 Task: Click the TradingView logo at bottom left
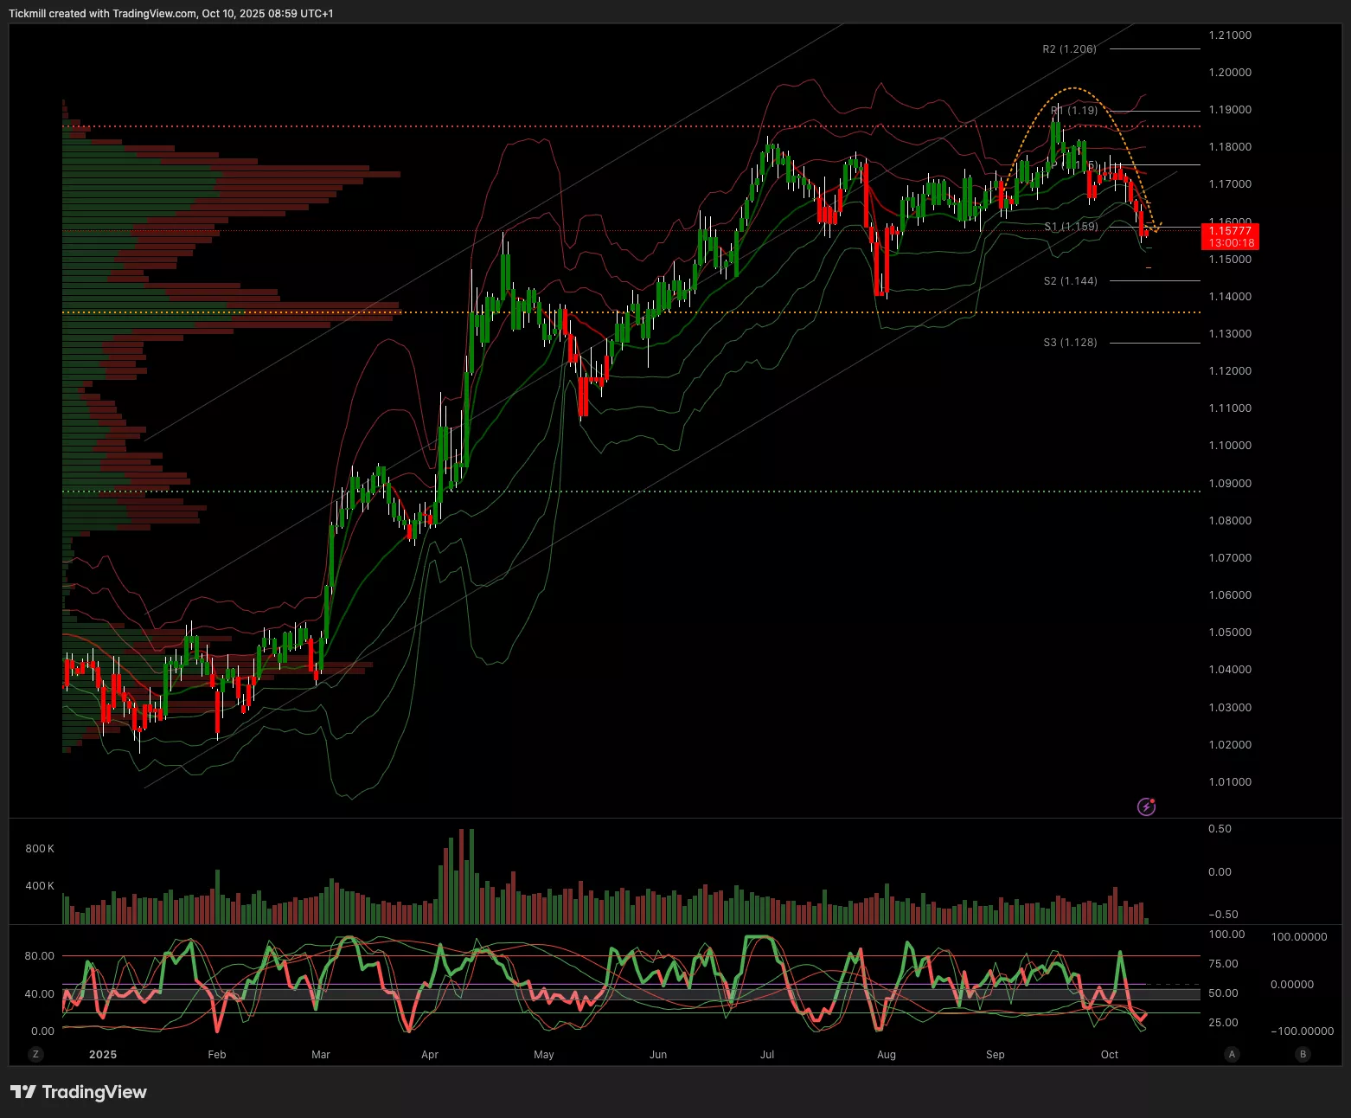coord(79,1092)
